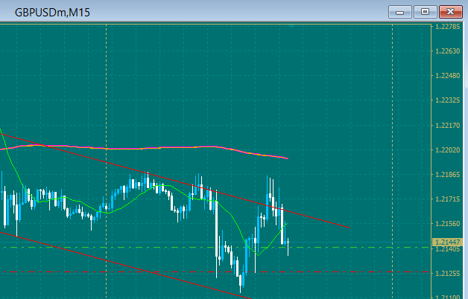Maximize the GBPUSDm chart window

426,12
